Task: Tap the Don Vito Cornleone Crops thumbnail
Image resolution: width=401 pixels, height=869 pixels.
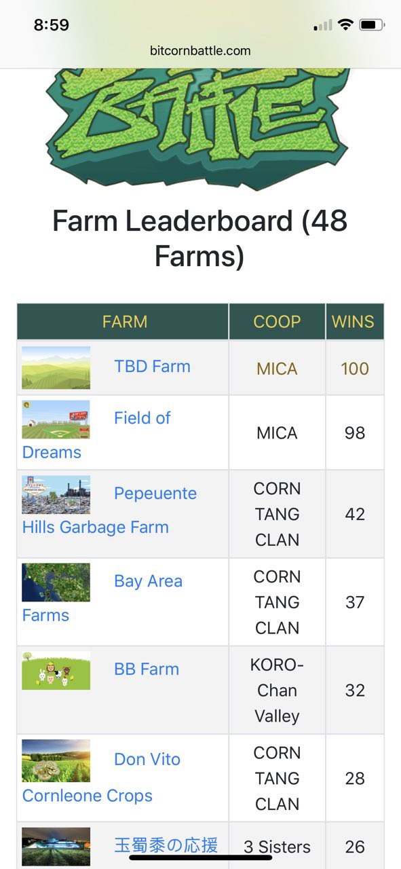Action: pyautogui.click(x=56, y=760)
